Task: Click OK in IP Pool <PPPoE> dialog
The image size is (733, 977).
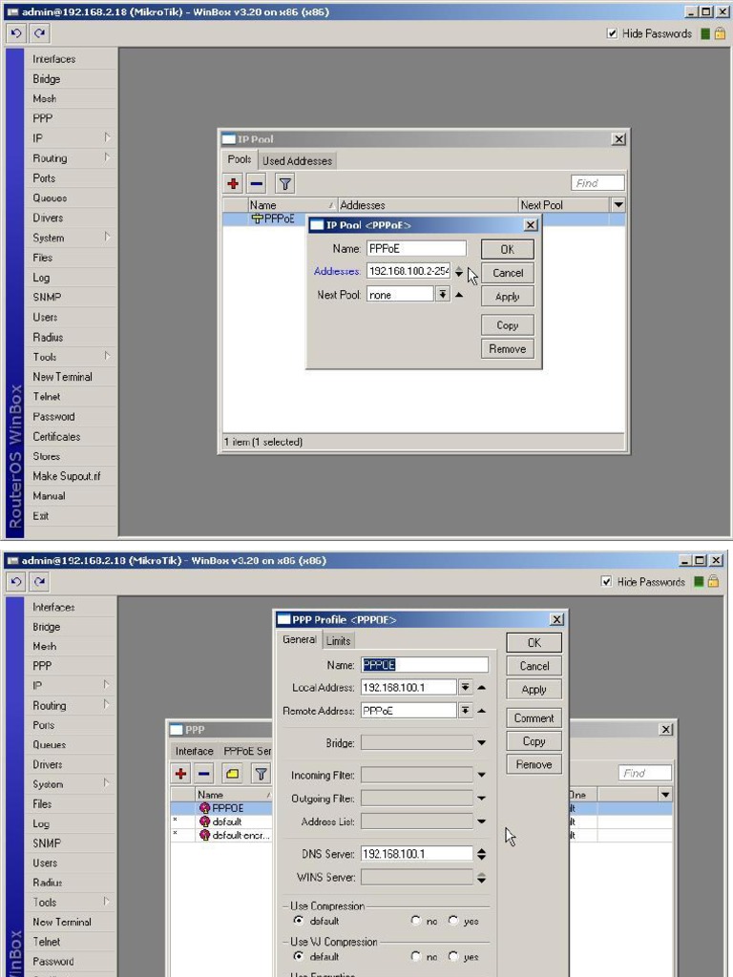Action: click(508, 249)
